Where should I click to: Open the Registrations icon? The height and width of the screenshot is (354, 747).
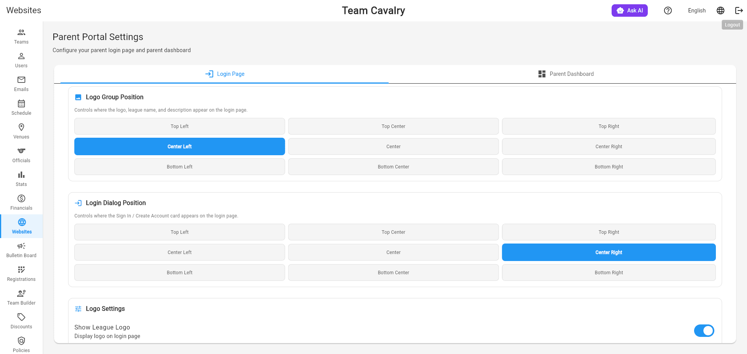click(x=21, y=270)
